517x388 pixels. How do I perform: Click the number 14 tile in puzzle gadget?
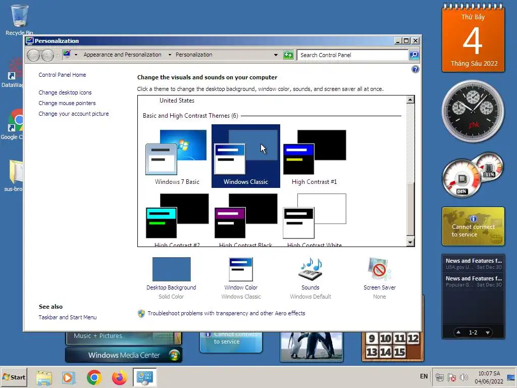(x=385, y=352)
